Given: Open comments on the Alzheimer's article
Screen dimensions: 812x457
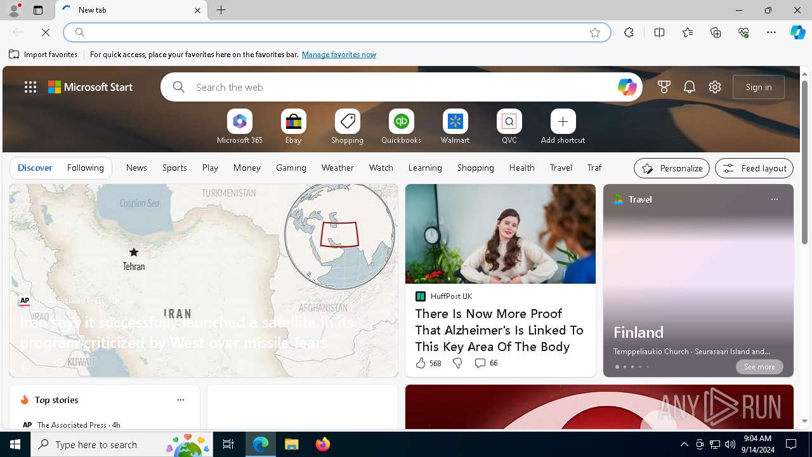Looking at the screenshot, I should click(x=486, y=363).
